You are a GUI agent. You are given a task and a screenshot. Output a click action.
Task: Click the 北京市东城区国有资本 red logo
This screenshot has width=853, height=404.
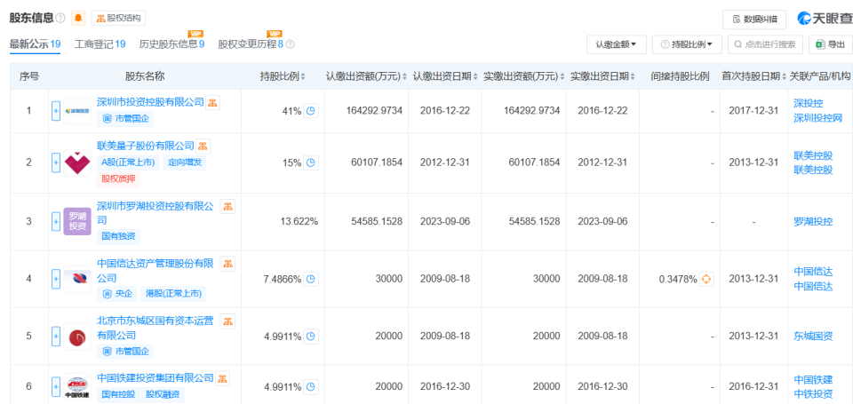[x=77, y=337]
